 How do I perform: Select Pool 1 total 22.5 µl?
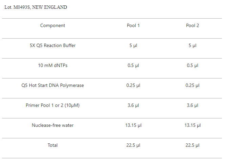click(x=133, y=145)
